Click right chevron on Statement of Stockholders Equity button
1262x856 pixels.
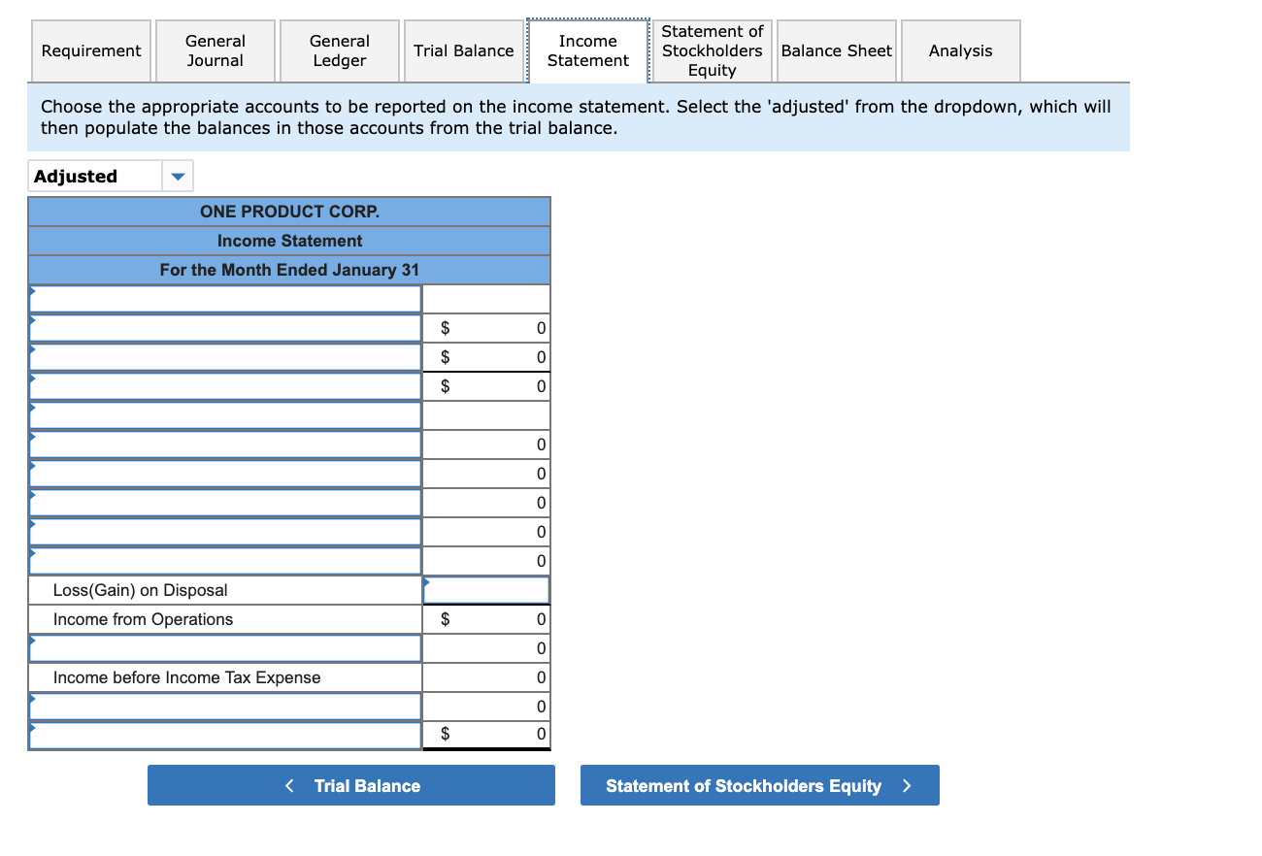click(907, 786)
